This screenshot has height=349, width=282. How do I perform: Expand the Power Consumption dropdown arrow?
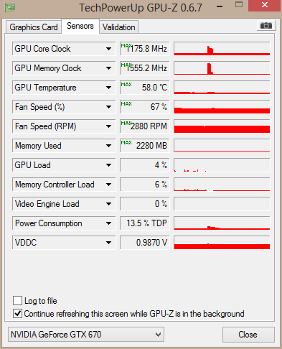coord(108,223)
